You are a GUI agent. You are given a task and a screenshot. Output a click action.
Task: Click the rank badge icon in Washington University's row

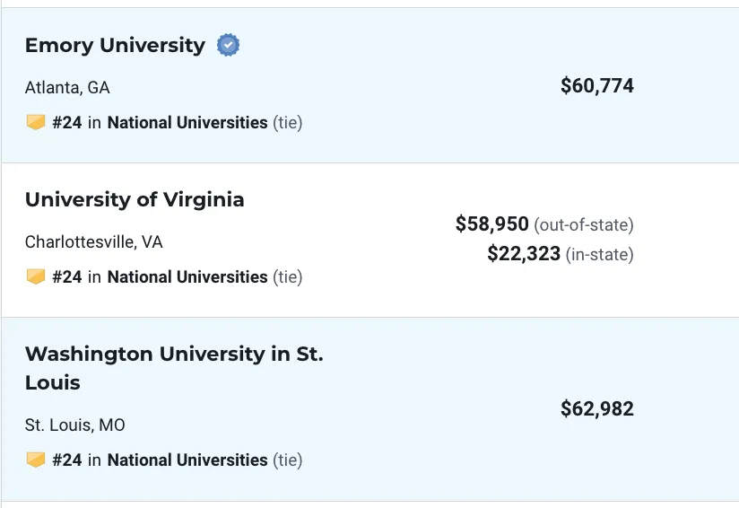tap(35, 460)
